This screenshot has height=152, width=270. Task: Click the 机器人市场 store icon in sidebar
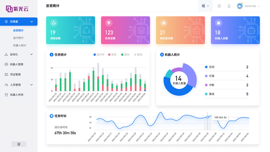tap(6, 95)
